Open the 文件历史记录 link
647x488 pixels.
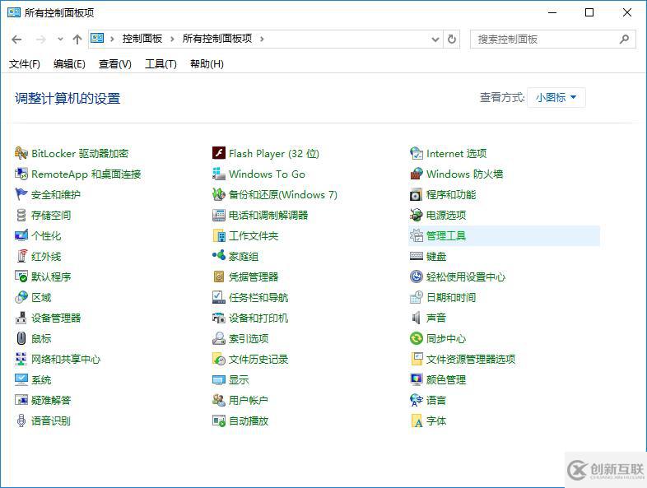pyautogui.click(x=258, y=360)
